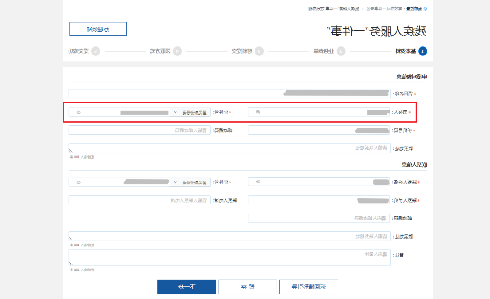490x299 pixels.
Task: Click resize grip of the 备注 textarea
Action: [x=71, y=264]
